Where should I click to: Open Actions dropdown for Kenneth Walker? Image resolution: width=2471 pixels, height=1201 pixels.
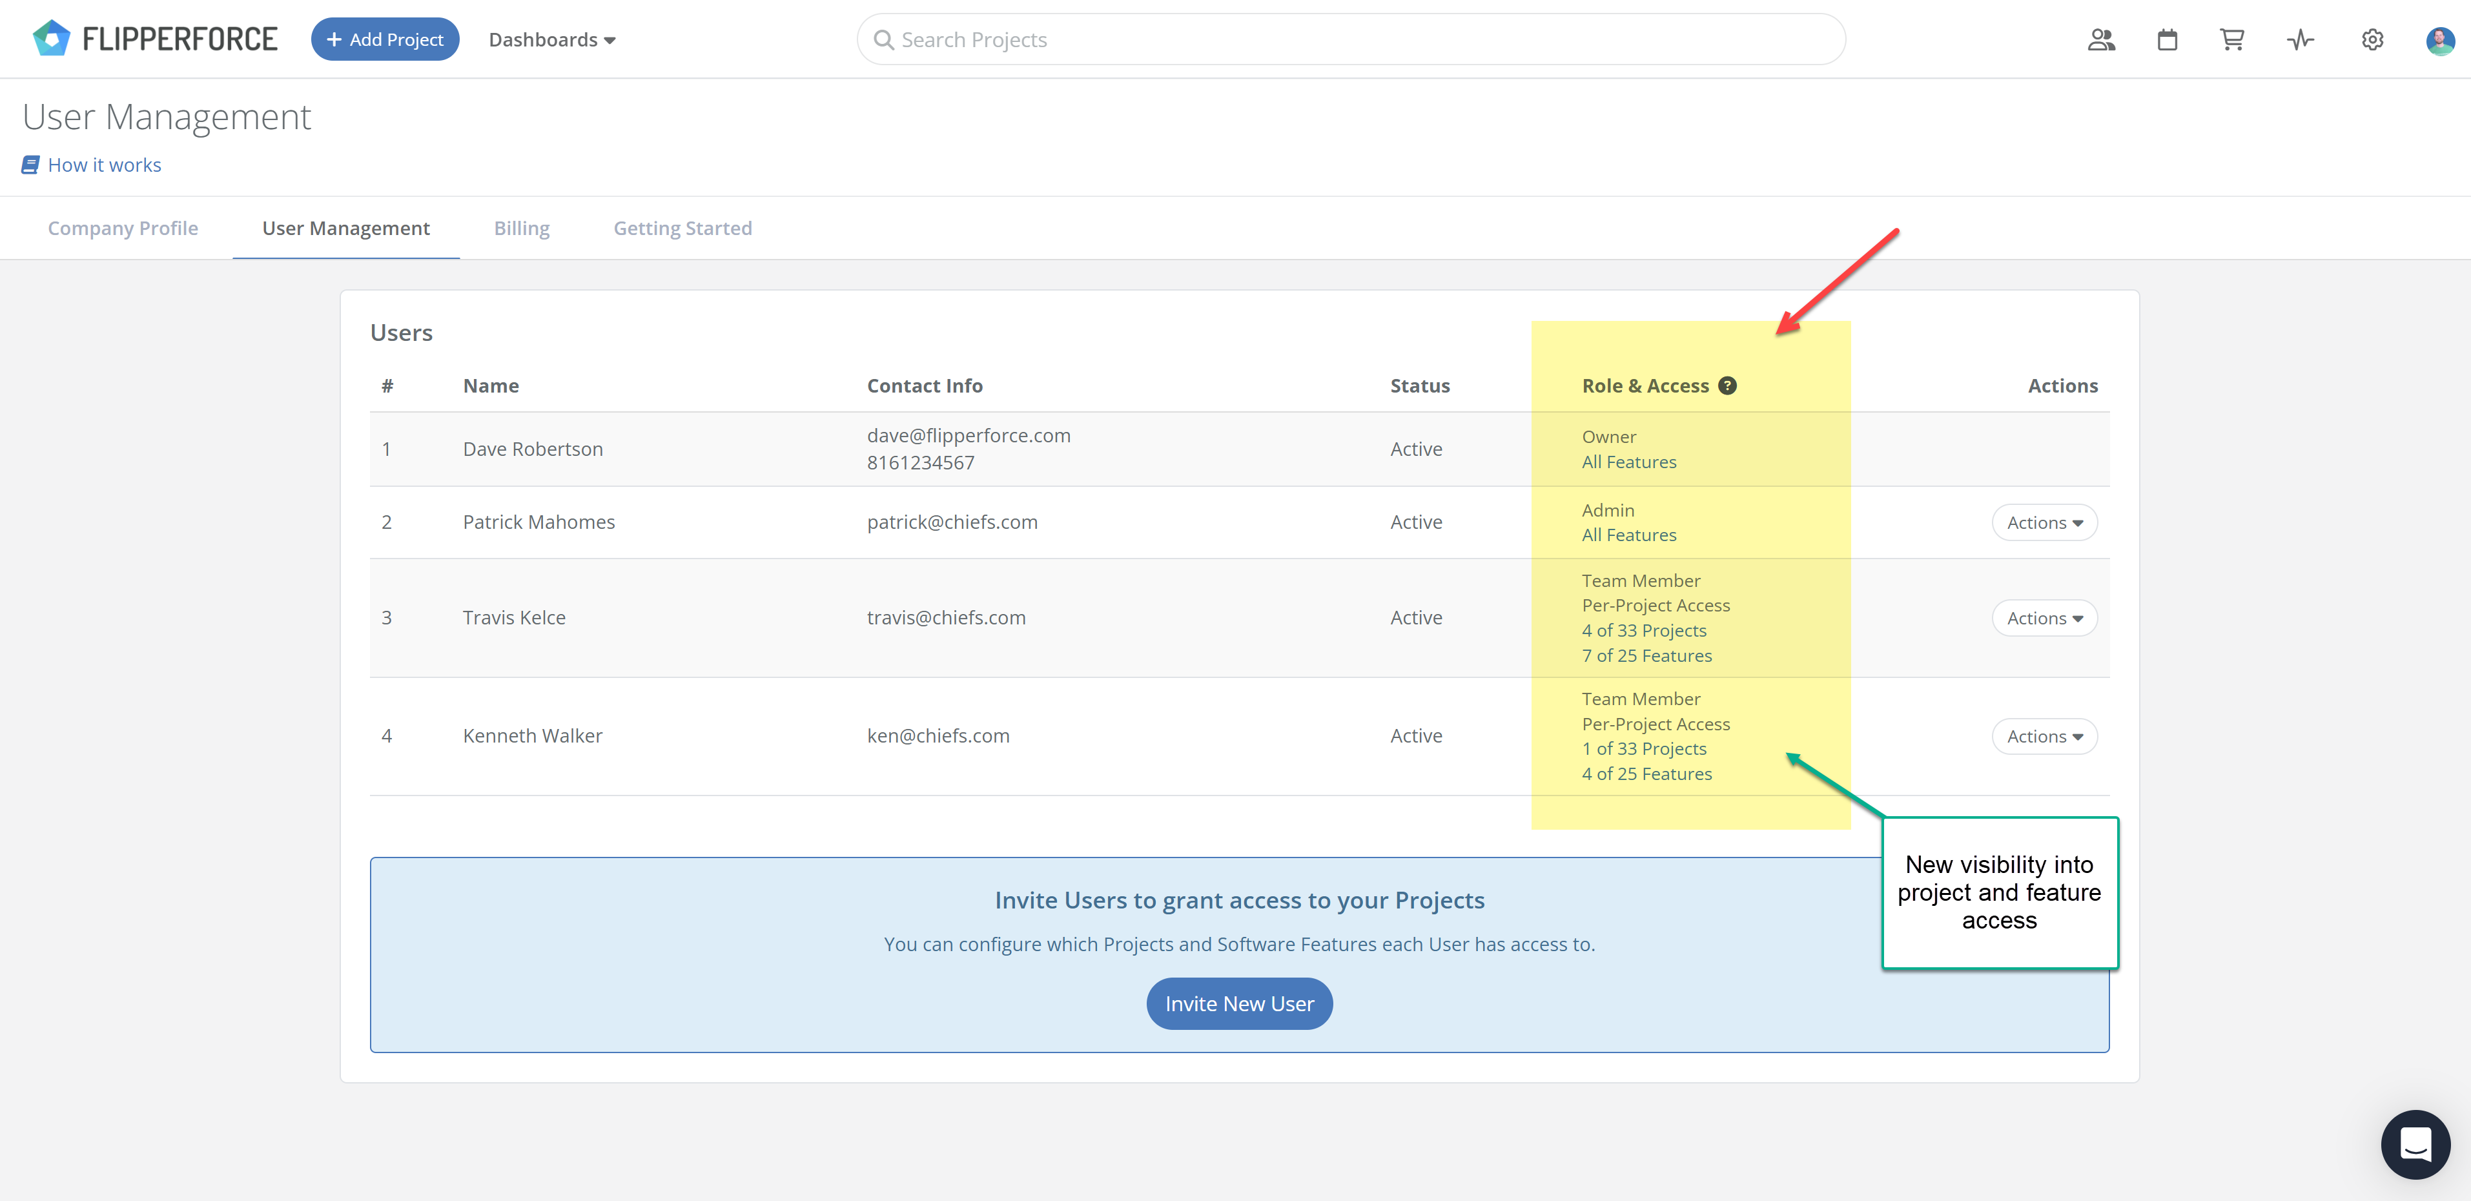click(x=2044, y=737)
